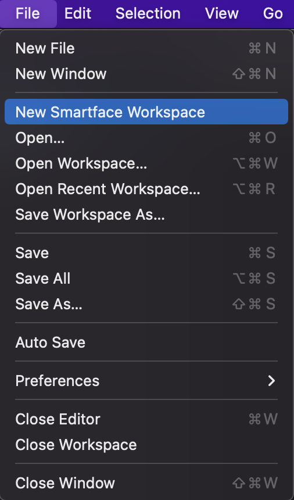Select Open Workspace...
294x500 pixels.
click(146, 163)
